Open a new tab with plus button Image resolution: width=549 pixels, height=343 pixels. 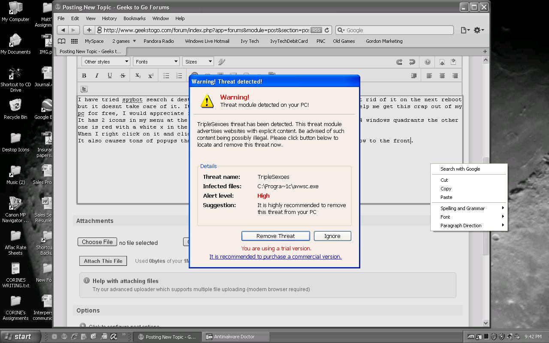[x=485, y=51]
